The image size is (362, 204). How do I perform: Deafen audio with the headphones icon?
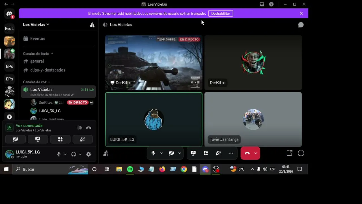pos(74,154)
